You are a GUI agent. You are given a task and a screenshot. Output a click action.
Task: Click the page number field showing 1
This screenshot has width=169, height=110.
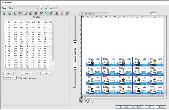coord(152,14)
